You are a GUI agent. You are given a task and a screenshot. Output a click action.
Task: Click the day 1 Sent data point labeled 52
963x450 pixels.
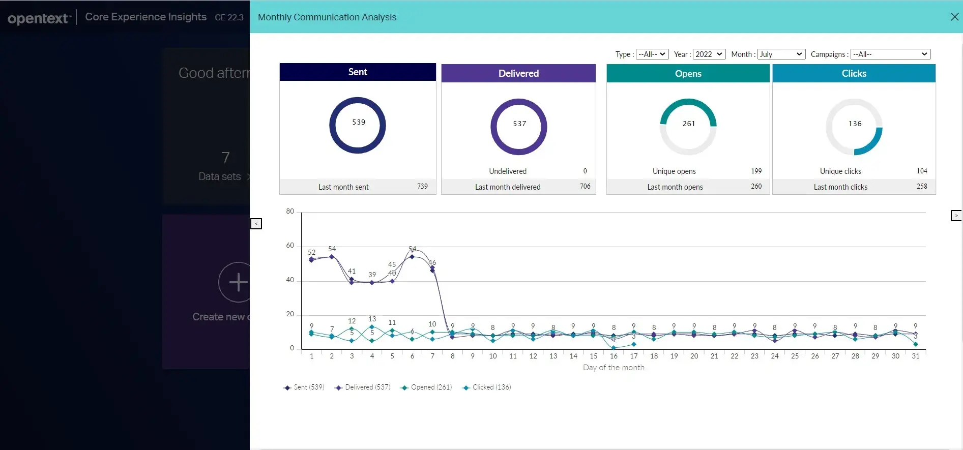(x=311, y=259)
